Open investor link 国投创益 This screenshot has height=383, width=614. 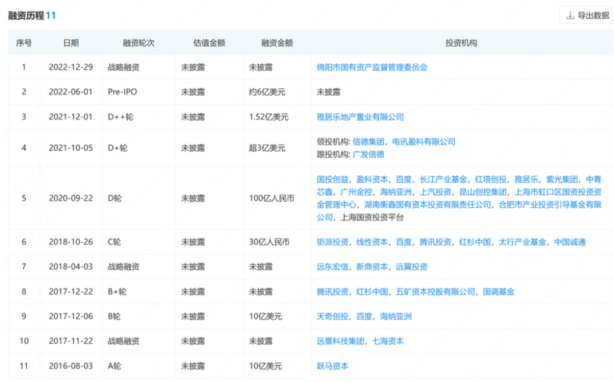[x=333, y=179]
